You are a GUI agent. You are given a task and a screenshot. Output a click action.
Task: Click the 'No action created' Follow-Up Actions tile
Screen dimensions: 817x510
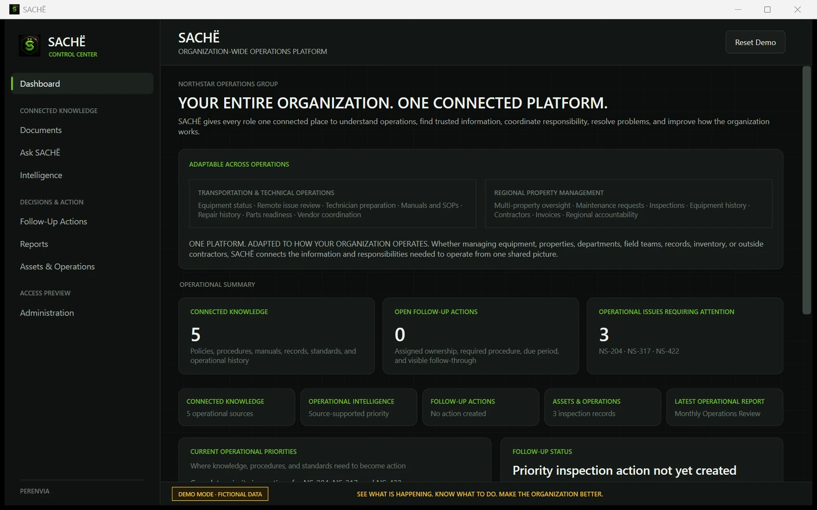pyautogui.click(x=480, y=407)
